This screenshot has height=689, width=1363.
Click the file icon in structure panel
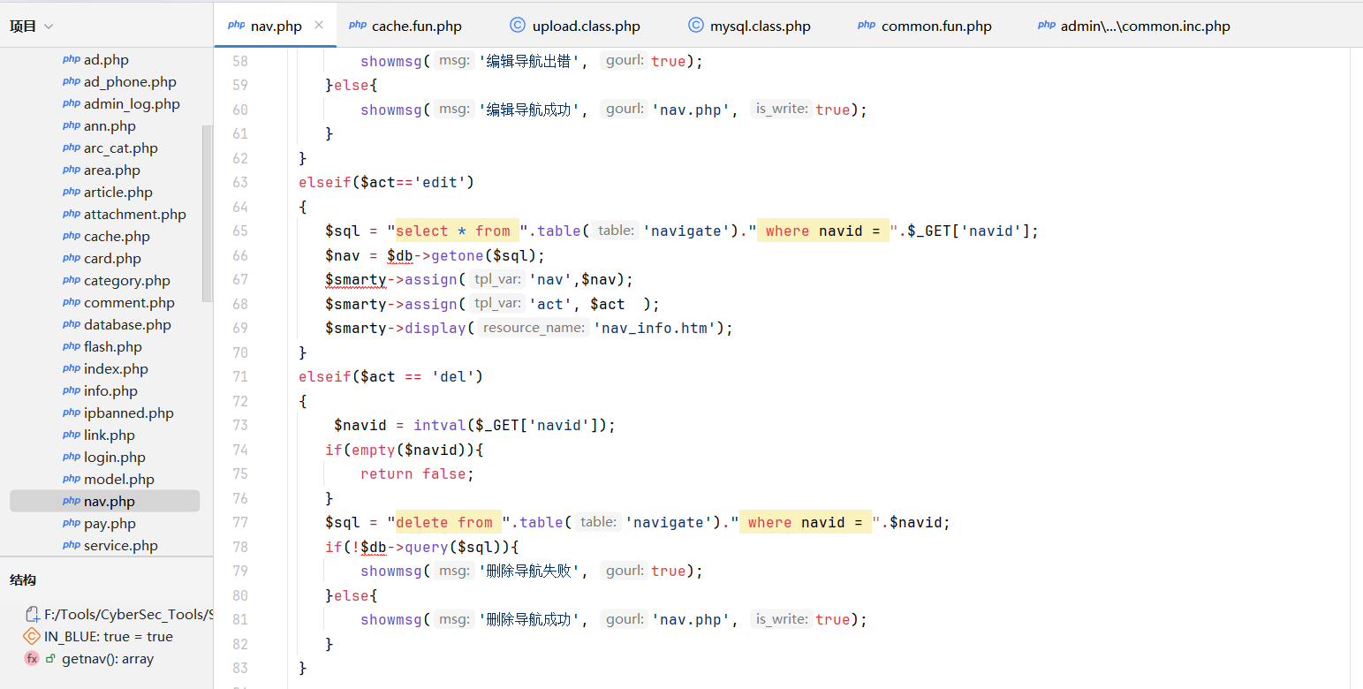[x=32, y=615]
